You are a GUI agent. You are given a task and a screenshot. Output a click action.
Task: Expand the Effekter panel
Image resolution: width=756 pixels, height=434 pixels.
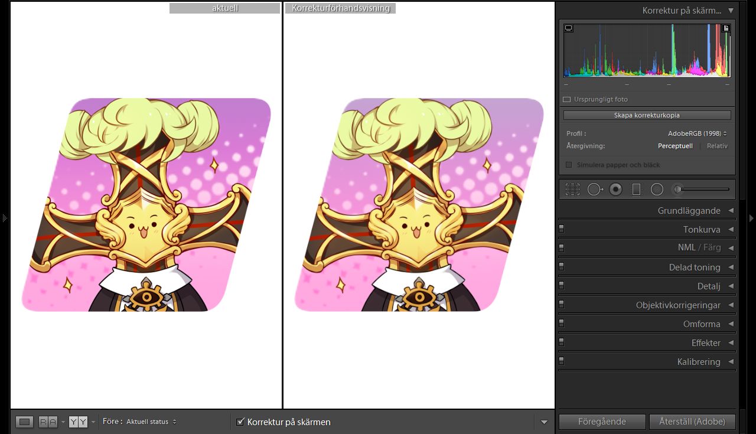pyautogui.click(x=731, y=343)
